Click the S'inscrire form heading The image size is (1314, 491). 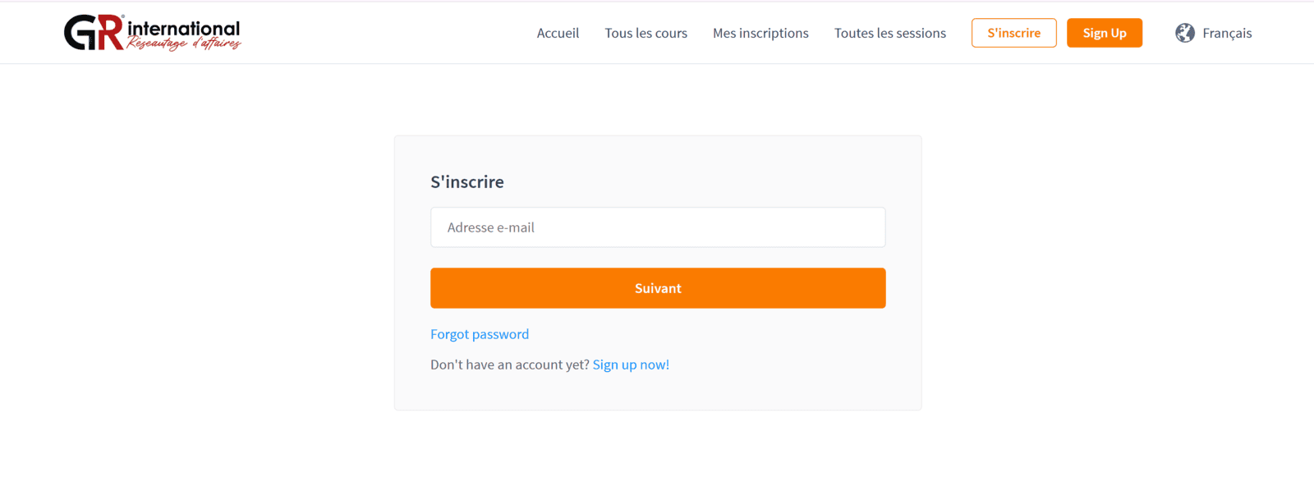coord(467,182)
